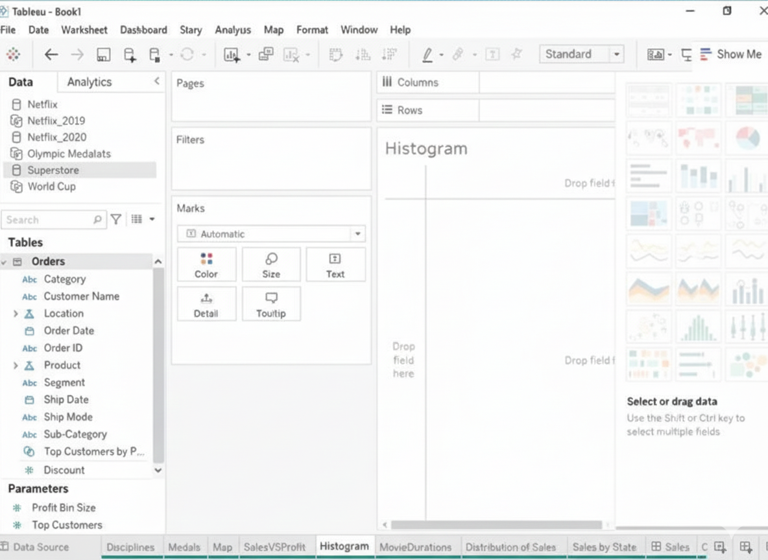Click the duplicate sheet icon

pyautogui.click(x=266, y=55)
